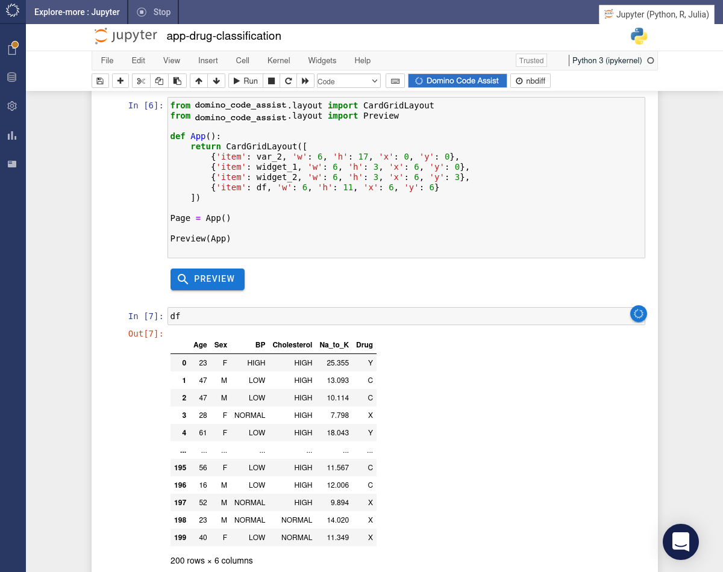This screenshot has width=723, height=572.
Task: Click the BP column header
Action: click(260, 345)
